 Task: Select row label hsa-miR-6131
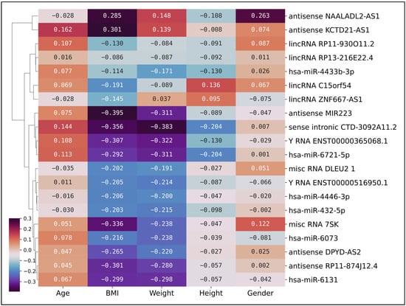tap(313, 279)
